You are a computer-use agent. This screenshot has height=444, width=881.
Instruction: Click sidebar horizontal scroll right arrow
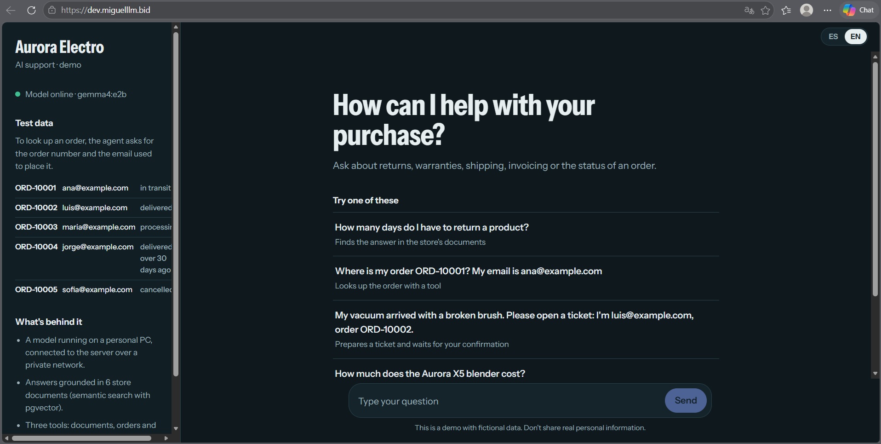tap(166, 438)
